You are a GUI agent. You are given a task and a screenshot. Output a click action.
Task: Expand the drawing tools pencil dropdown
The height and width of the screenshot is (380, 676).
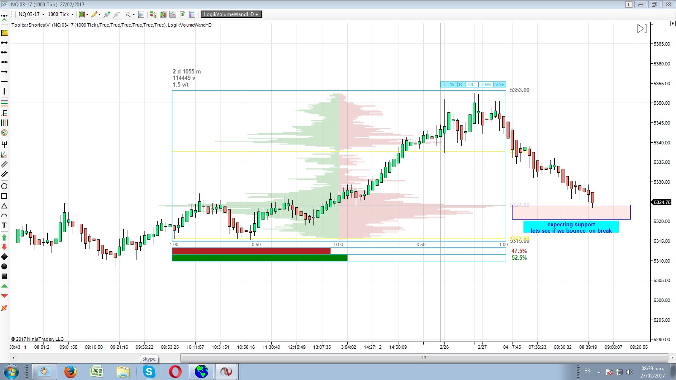pyautogui.click(x=99, y=14)
